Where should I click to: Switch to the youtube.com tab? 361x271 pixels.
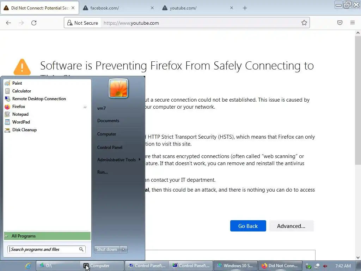(x=198, y=8)
